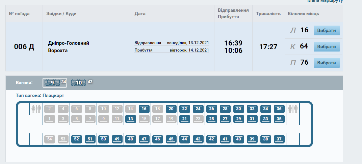Image resolution: width=362 pixels, height=164 pixels.
Task: Click occupied seat 54
Action: tap(50, 139)
